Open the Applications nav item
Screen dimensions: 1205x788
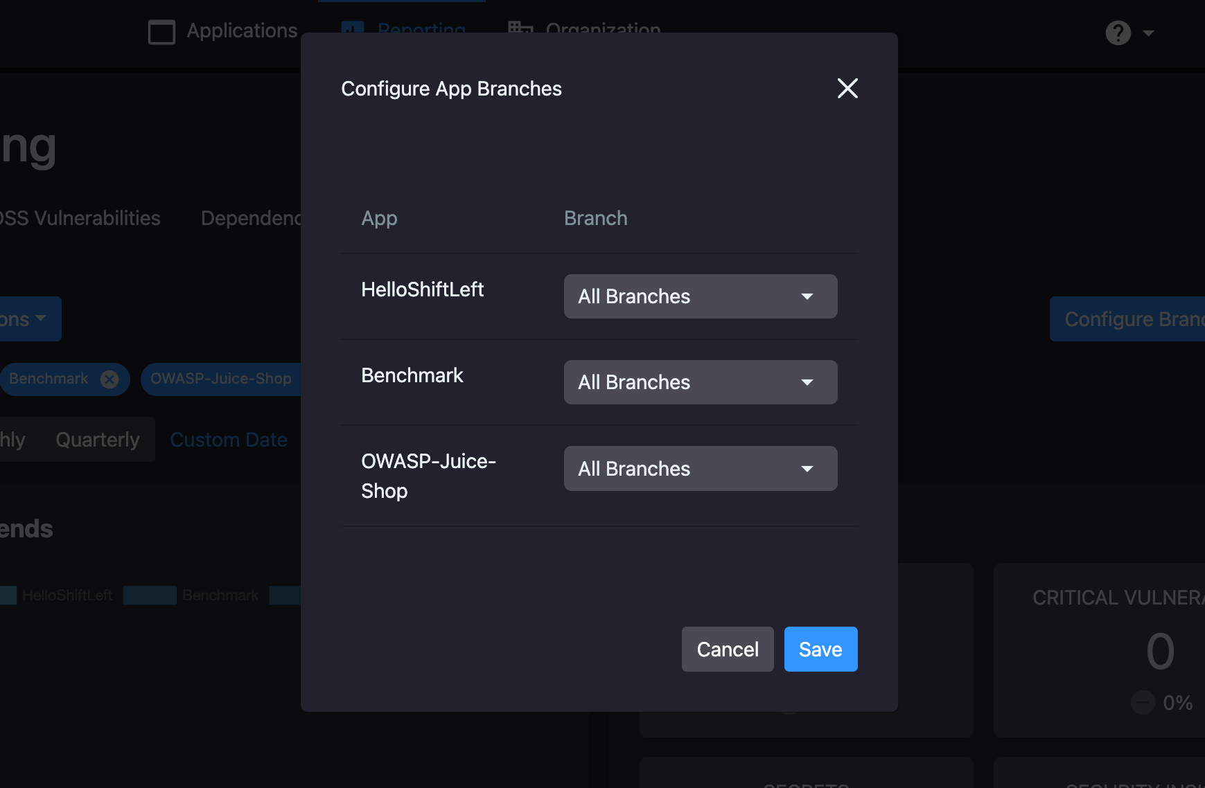click(222, 31)
